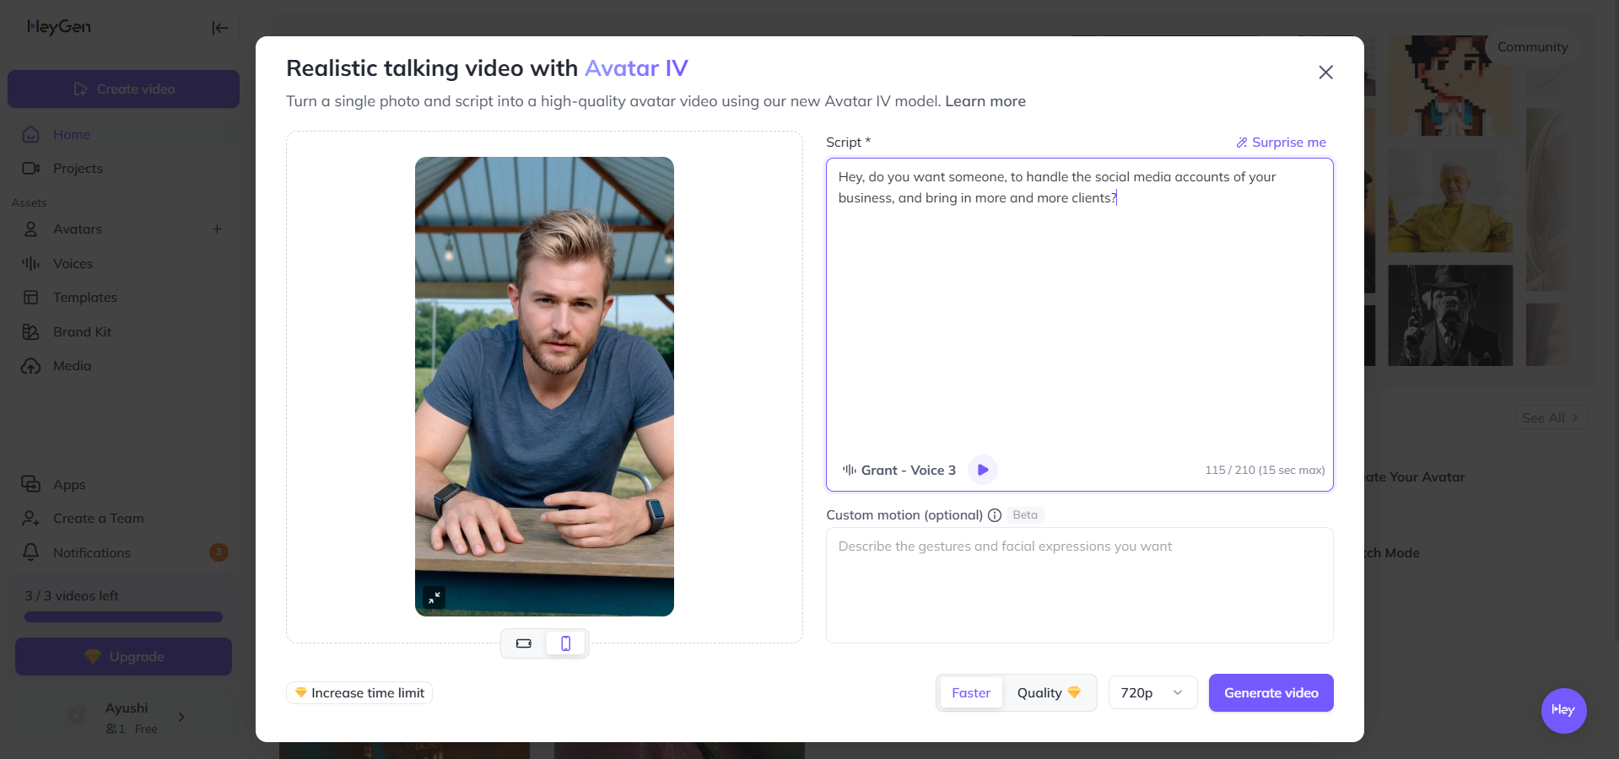Click See All in the background
Screen dimensions: 1619x759
pyautogui.click(x=1551, y=418)
